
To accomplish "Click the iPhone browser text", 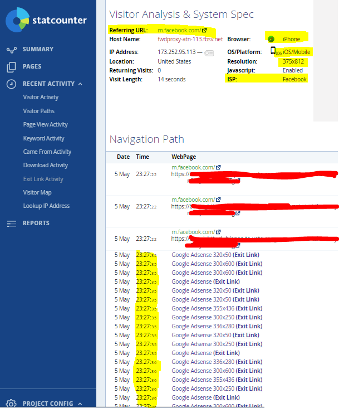I will point(292,39).
